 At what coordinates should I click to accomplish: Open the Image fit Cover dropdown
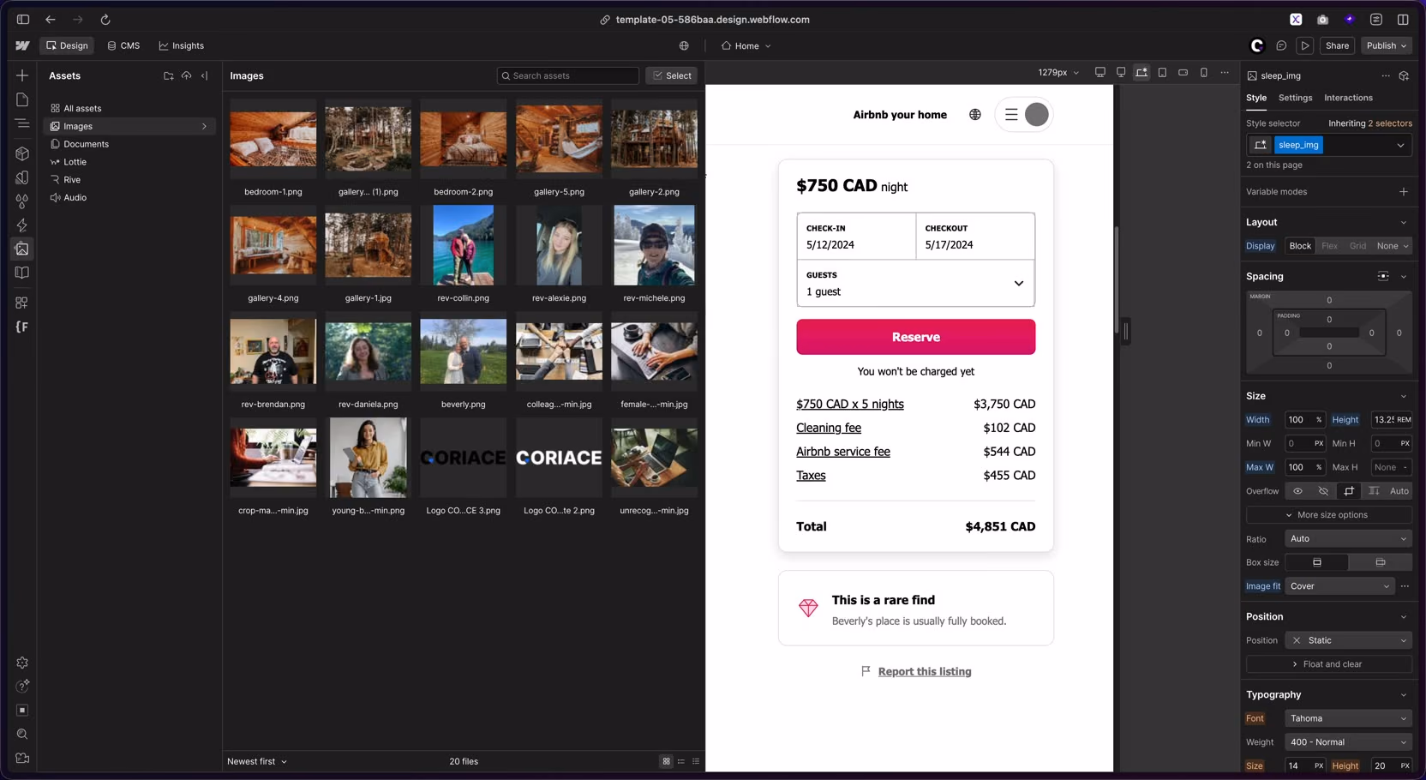1339,586
